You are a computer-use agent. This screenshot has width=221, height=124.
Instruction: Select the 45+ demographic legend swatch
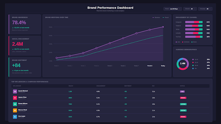[x=193, y=68]
